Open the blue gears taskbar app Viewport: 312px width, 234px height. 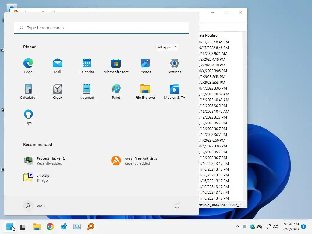pos(64,227)
